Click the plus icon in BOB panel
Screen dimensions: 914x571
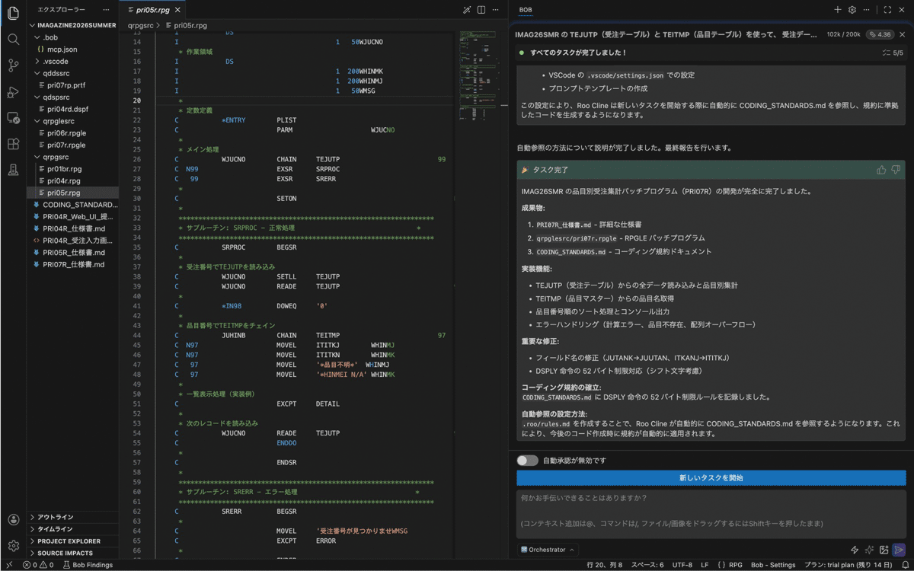(x=838, y=10)
